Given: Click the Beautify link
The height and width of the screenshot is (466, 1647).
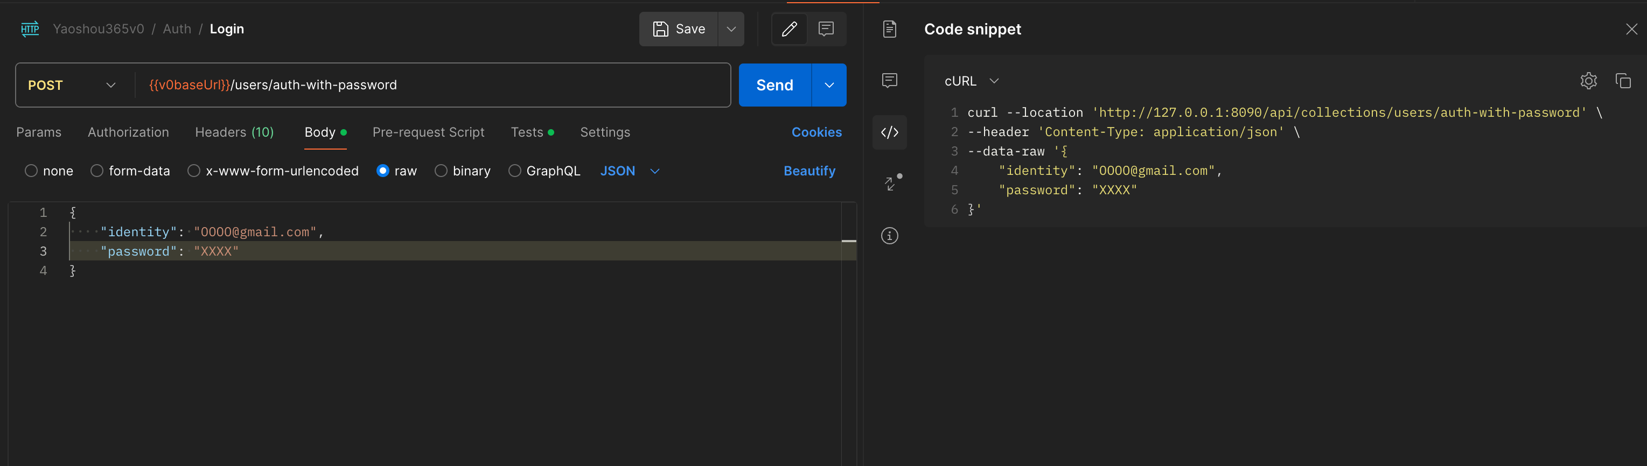Looking at the screenshot, I should click(809, 171).
